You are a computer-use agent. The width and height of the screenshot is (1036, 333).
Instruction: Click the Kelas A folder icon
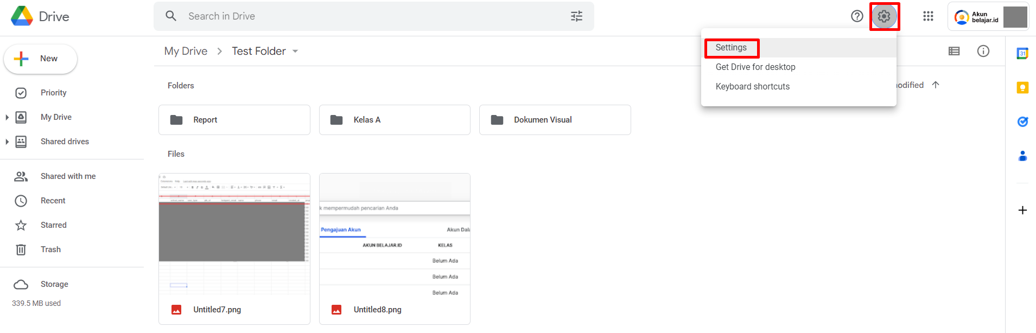coord(336,120)
